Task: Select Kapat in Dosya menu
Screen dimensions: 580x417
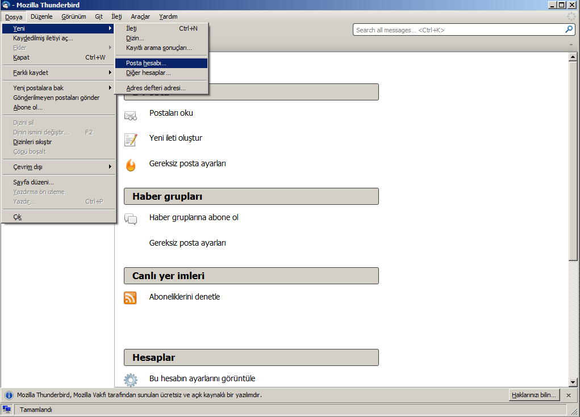Action: [58, 57]
